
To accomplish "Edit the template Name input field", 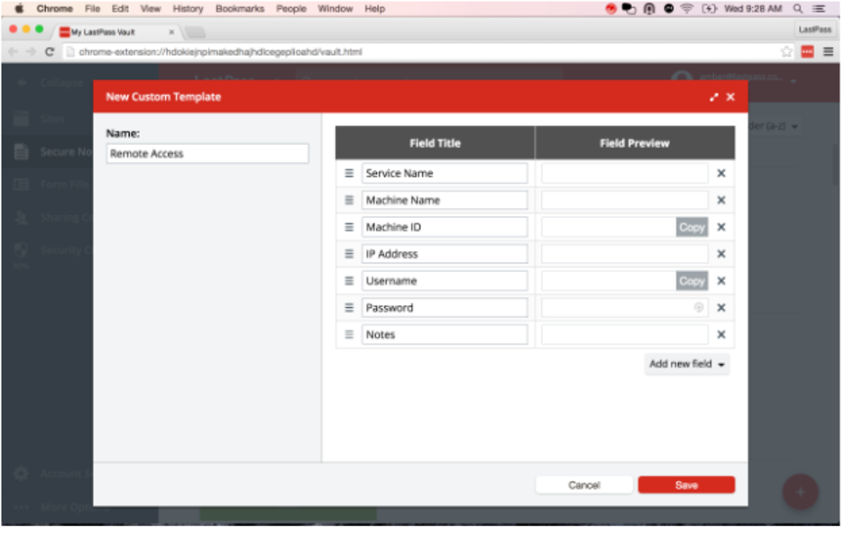I will [207, 154].
